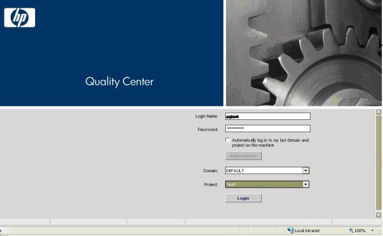
Task: Click the magnifier zoom level icon
Action: tap(351, 230)
